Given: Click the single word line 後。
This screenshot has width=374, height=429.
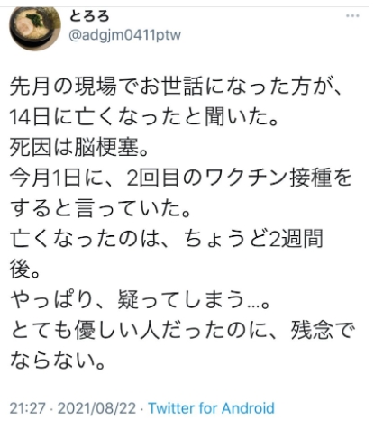Looking at the screenshot, I should click(x=25, y=269).
